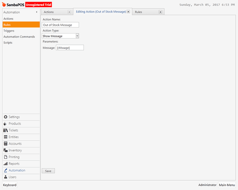Click the Entities icon in sidebar
Image resolution: width=238 pixels, height=190 pixels.
(6, 137)
